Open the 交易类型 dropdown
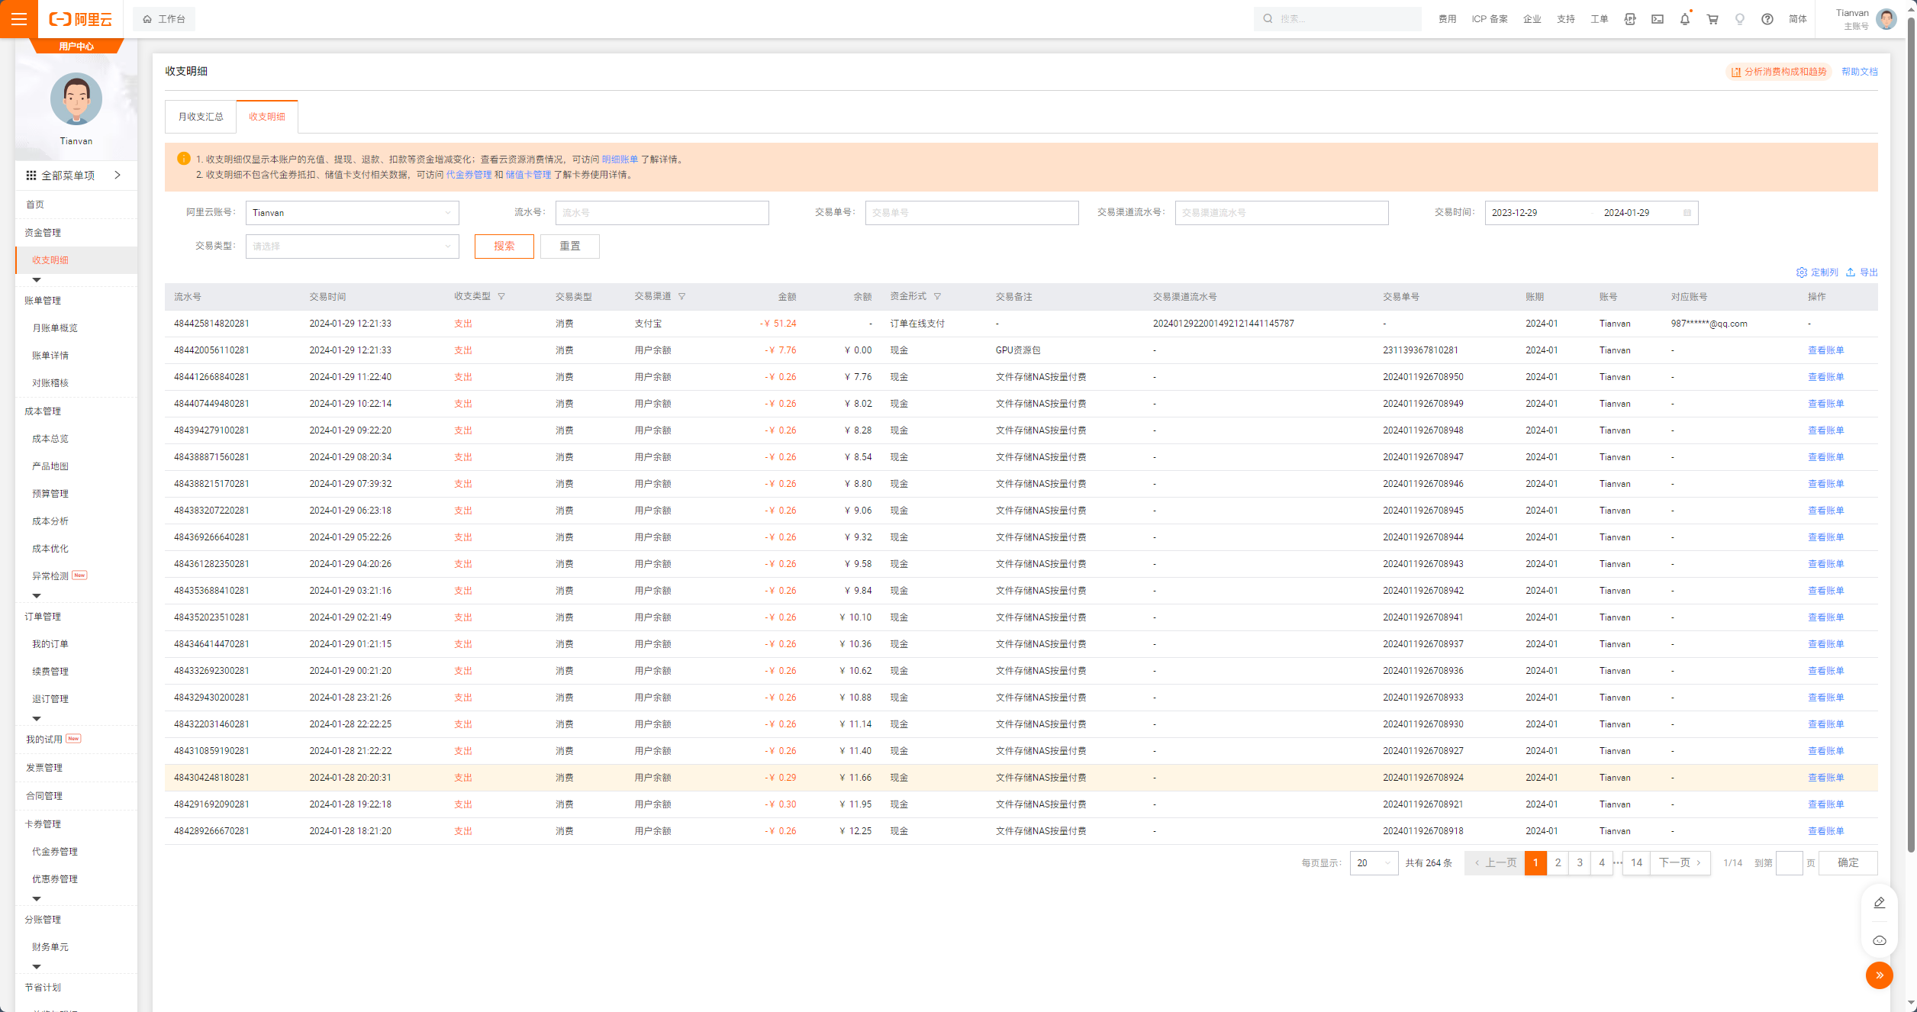The image size is (1917, 1012). pyautogui.click(x=352, y=247)
